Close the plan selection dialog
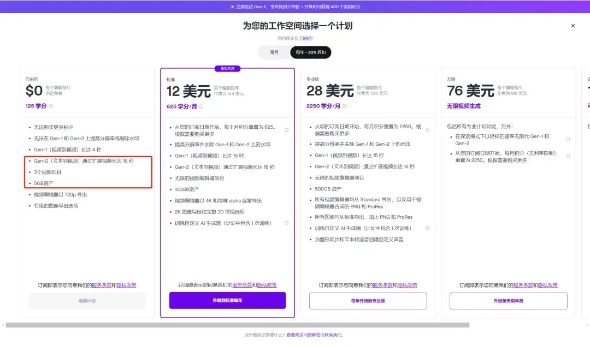 (573, 26)
